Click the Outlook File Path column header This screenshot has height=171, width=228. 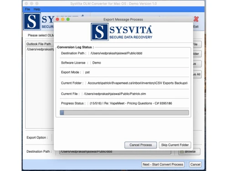click(39, 44)
